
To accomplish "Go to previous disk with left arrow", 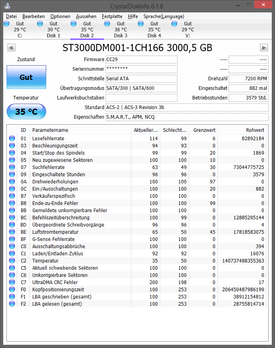I will coord(11,48).
